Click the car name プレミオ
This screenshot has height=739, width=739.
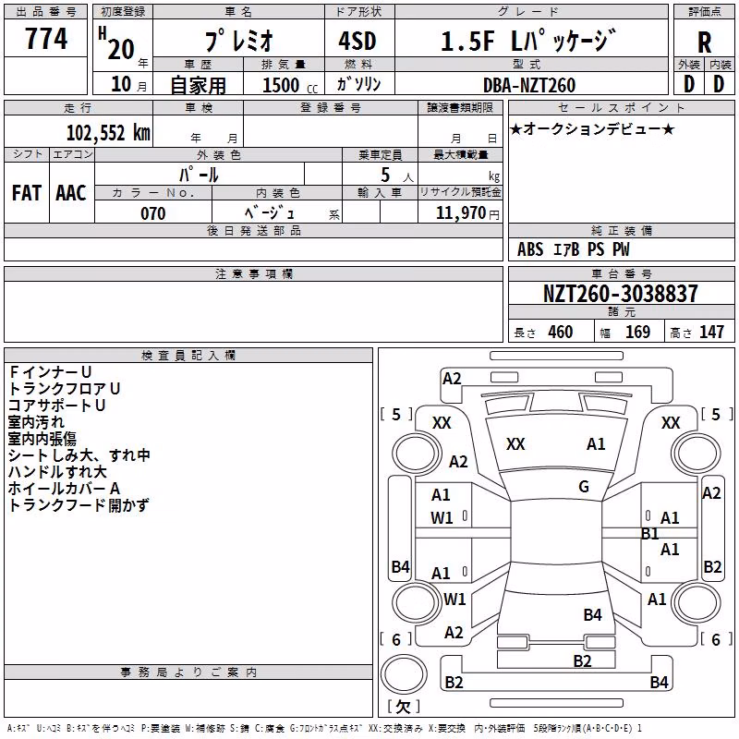tap(239, 40)
